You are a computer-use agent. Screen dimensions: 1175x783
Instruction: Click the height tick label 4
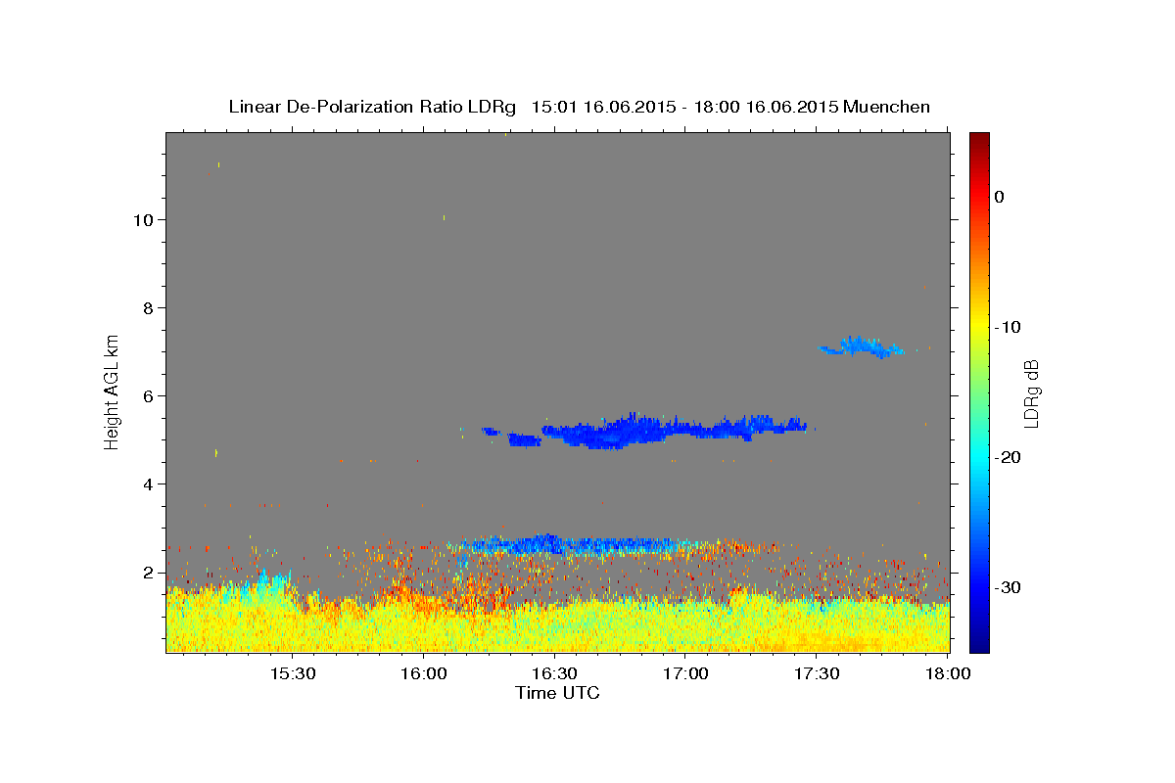click(149, 484)
